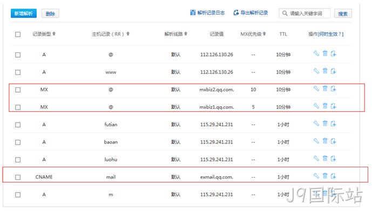Delete the baoan A record

(325, 141)
